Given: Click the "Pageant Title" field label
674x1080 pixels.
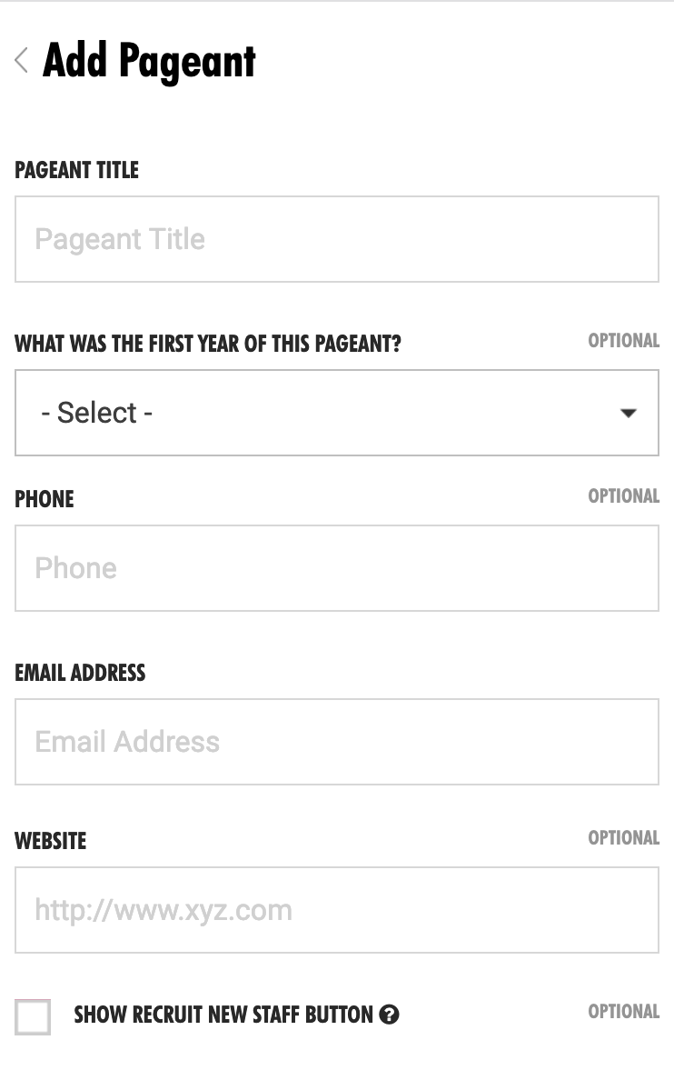Looking at the screenshot, I should 77,170.
